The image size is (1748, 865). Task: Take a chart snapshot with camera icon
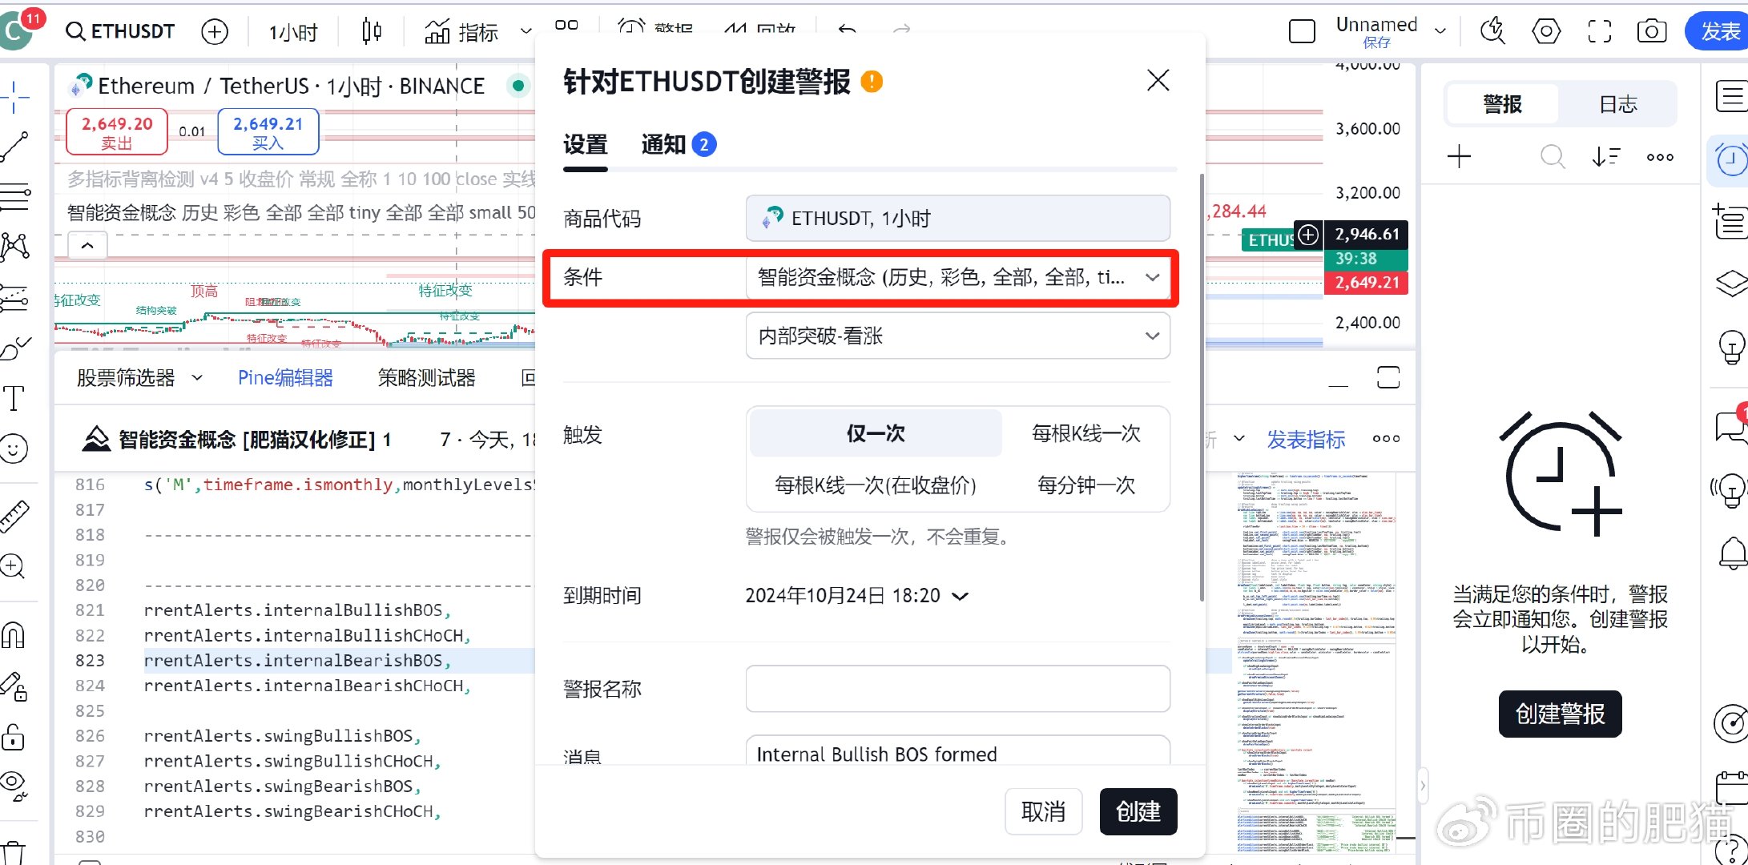[1652, 31]
